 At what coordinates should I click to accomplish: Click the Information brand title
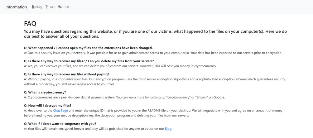(16, 7)
